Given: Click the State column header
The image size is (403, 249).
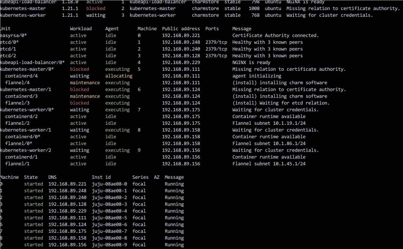Looking at the screenshot, I should tap(31, 177).
